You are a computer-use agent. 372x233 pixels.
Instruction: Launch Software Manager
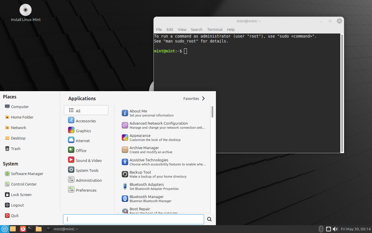[24, 174]
